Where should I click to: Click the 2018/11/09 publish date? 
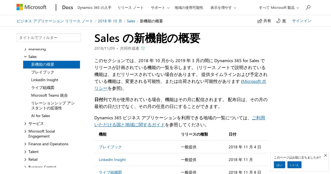click(x=104, y=48)
